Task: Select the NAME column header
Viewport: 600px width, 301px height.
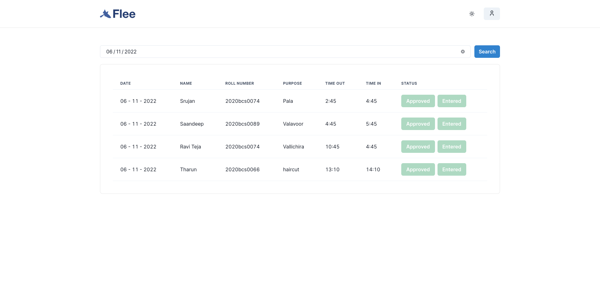Action: 186,83
